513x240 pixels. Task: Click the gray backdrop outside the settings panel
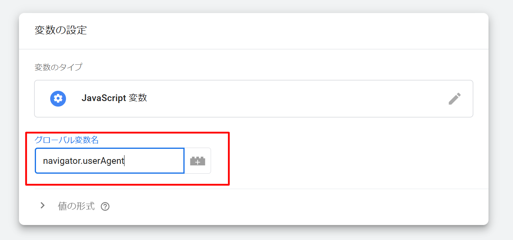[x=500, y=118]
